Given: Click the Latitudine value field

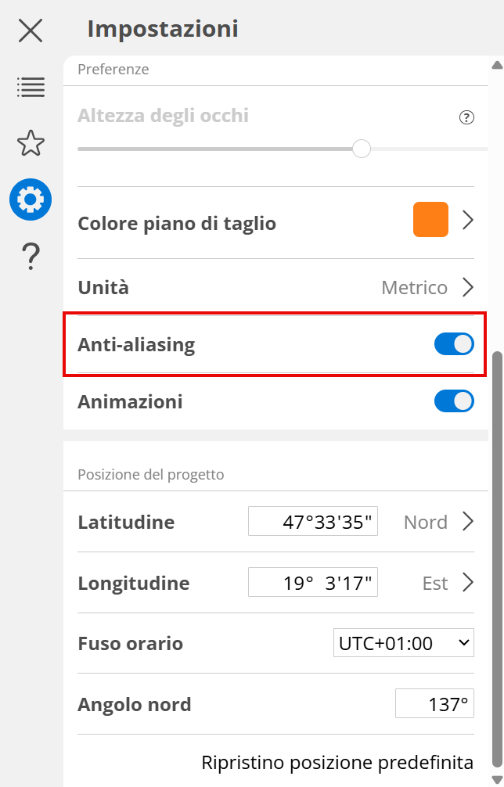Looking at the screenshot, I should pyautogui.click(x=313, y=522).
